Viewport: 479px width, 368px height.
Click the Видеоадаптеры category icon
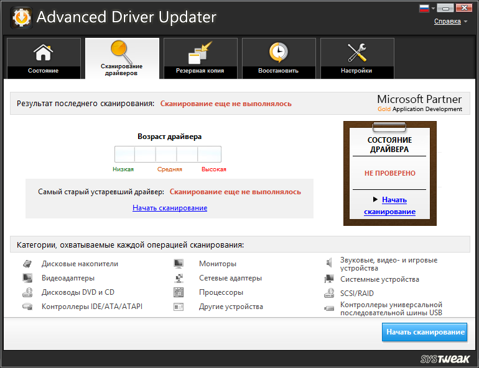pos(27,278)
